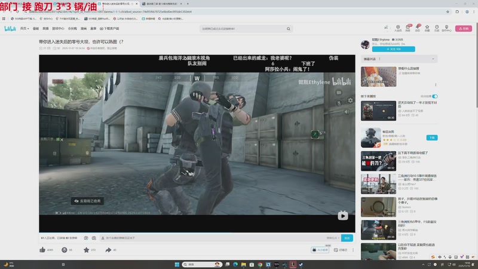
Task: Click the blue 下载 game download button
Action: coord(431,138)
